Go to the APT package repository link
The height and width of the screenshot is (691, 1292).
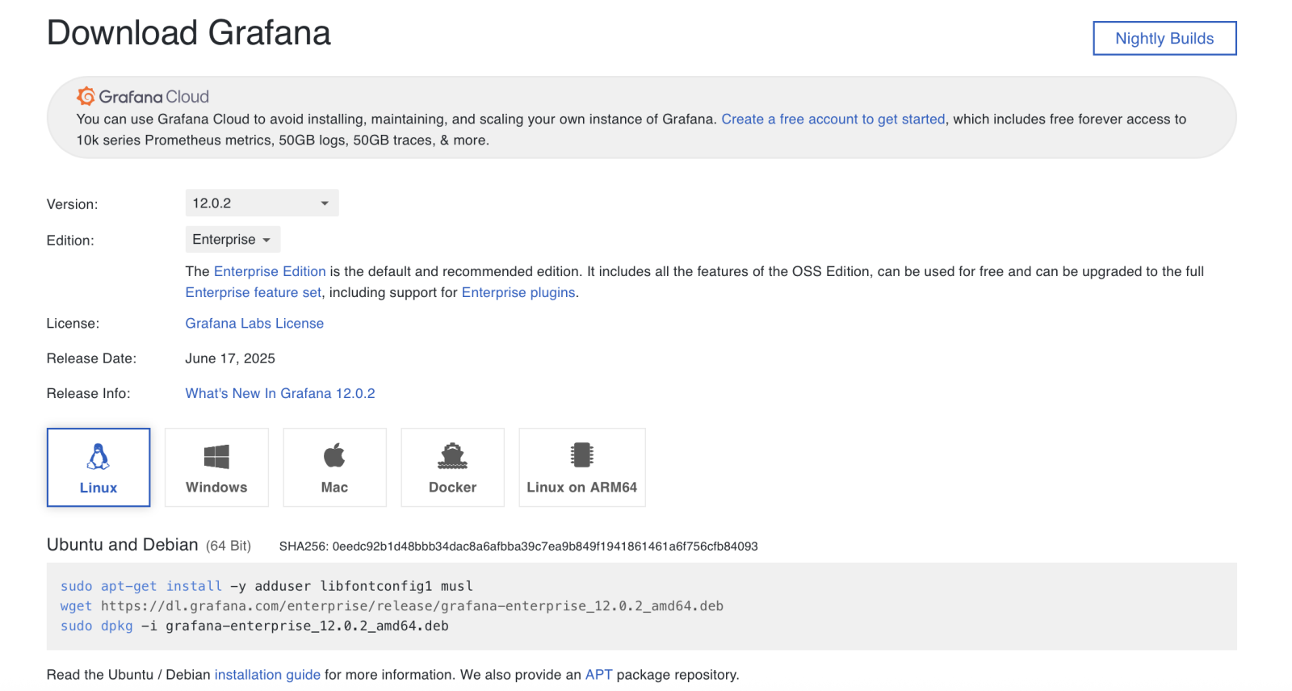(x=598, y=675)
